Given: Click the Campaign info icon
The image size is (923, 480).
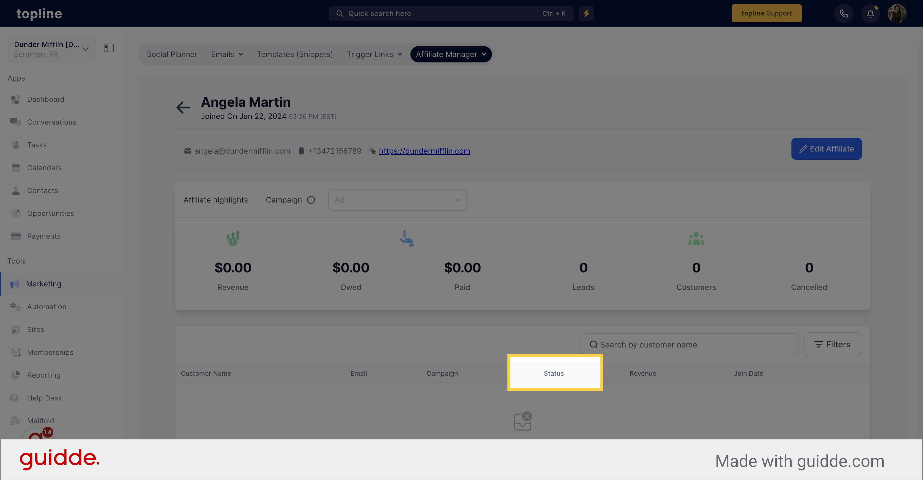Looking at the screenshot, I should [311, 200].
